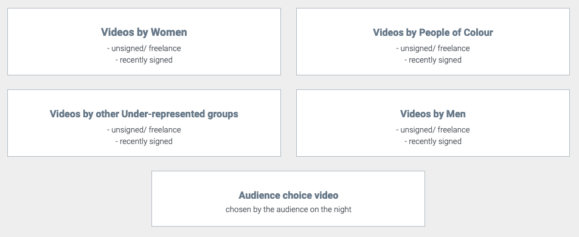
Task: Click 'chosen by the audience on the night' text
Action: tap(288, 209)
